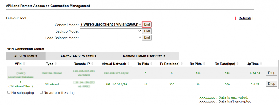Sort by UpTime column arrows
This screenshot has width=279, height=105.
[261, 64]
